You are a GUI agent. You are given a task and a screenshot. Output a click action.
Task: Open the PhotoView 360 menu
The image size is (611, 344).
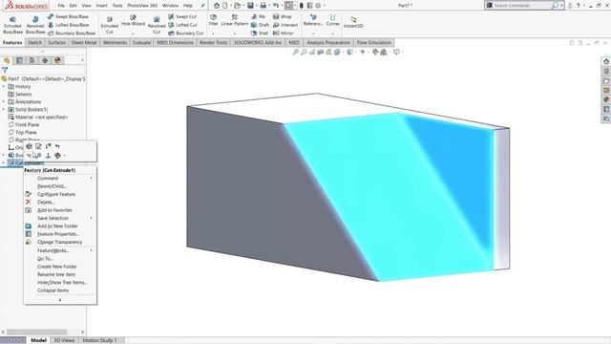[142, 6]
